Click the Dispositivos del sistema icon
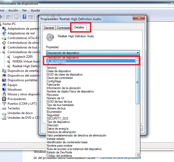This screenshot has width=174, height=162. tap(4, 76)
